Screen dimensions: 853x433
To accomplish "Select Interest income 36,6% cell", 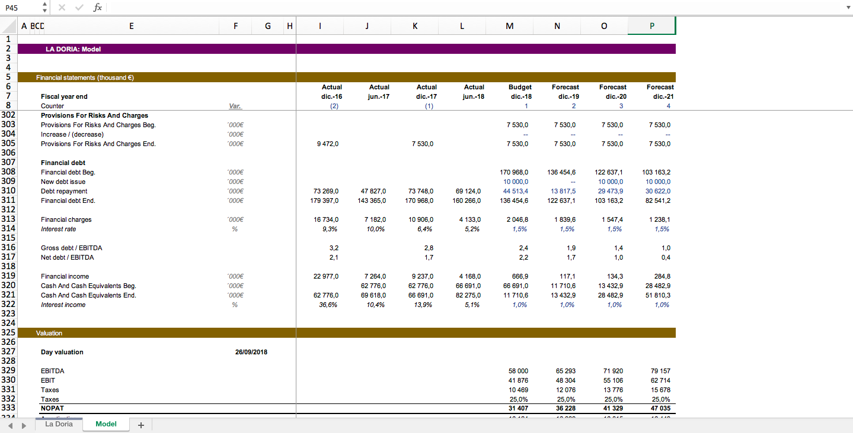I will (329, 305).
